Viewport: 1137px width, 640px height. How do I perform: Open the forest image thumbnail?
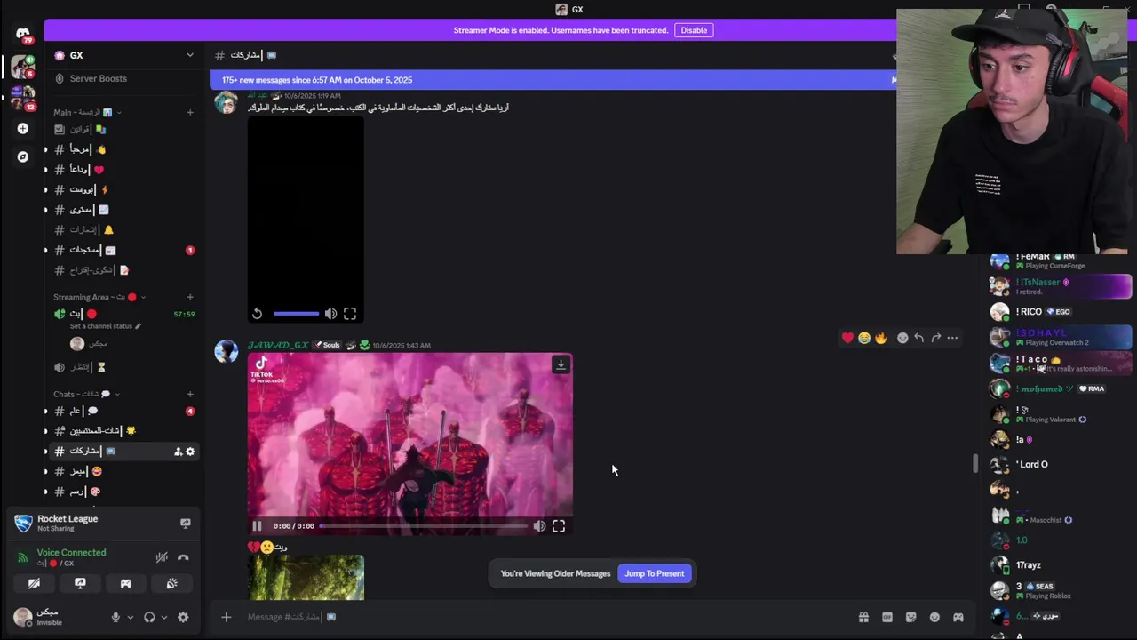point(306,578)
